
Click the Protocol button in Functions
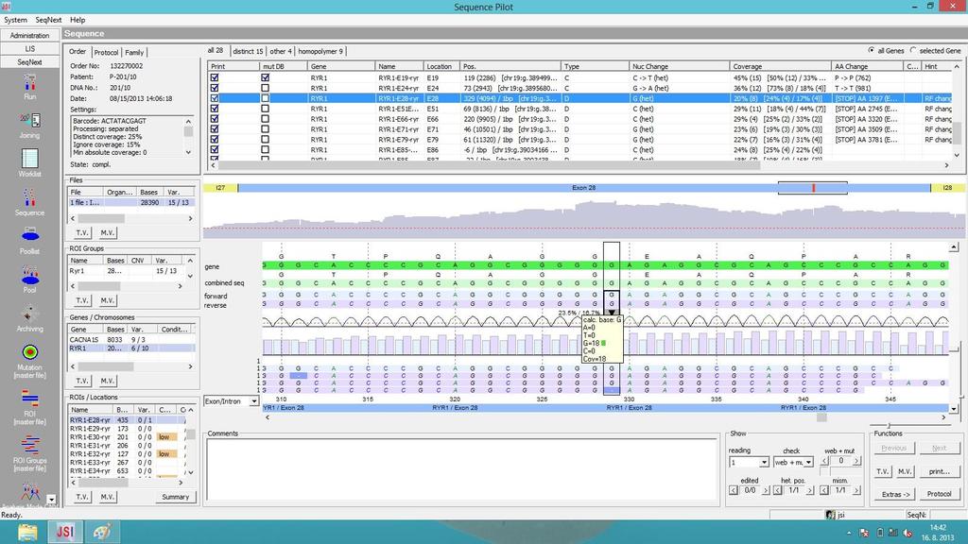(x=939, y=494)
